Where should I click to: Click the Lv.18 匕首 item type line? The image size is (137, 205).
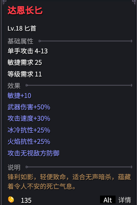(22, 28)
